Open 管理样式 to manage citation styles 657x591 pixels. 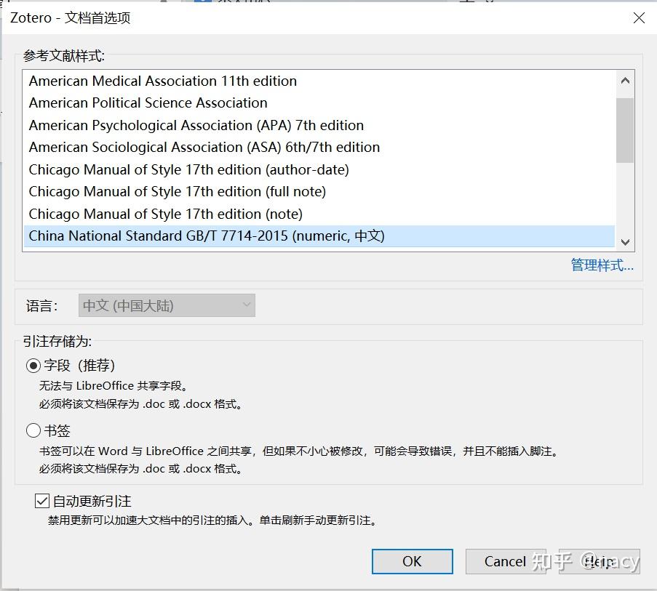pos(603,265)
